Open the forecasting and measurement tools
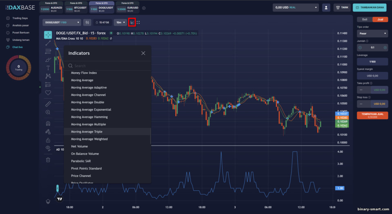Screen dimensions: 392x214 (x=48, y=85)
